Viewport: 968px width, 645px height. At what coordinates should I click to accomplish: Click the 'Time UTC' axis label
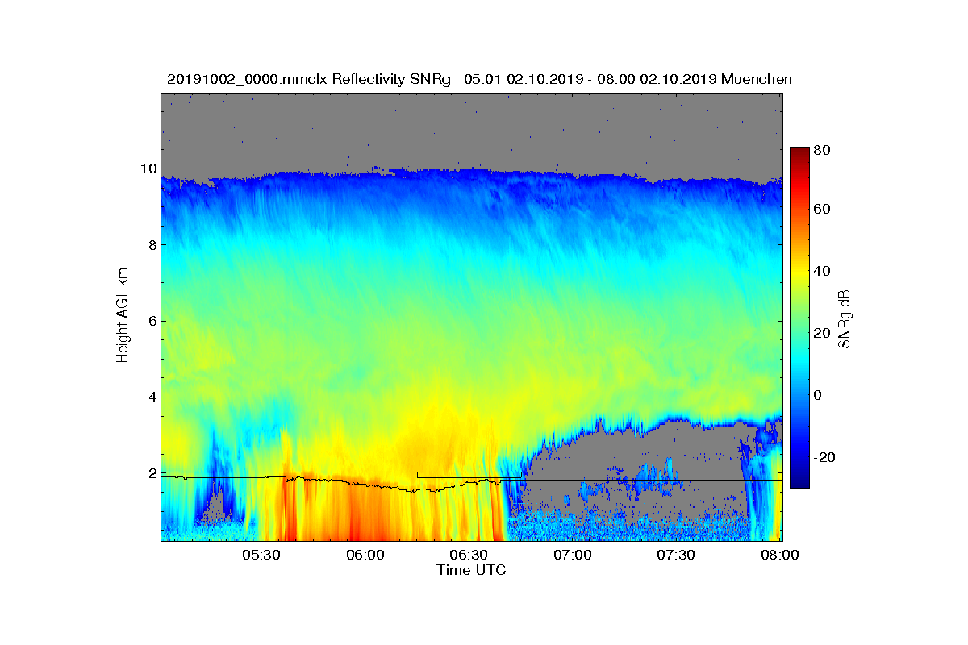click(x=472, y=570)
